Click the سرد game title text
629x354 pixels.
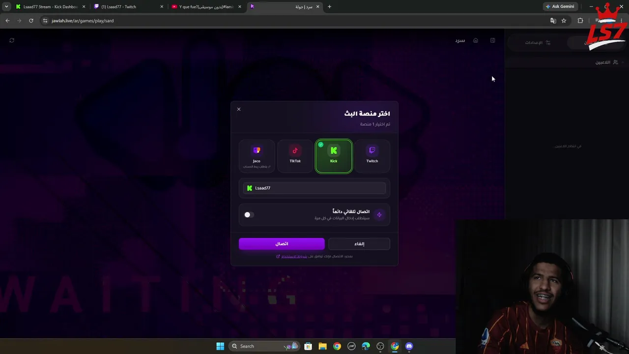(x=460, y=40)
